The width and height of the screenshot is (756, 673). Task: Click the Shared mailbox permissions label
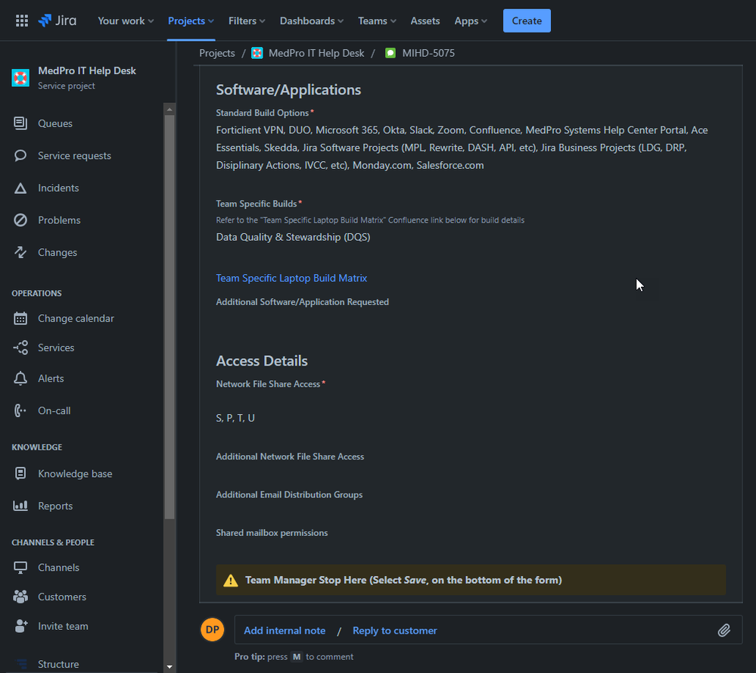point(272,533)
